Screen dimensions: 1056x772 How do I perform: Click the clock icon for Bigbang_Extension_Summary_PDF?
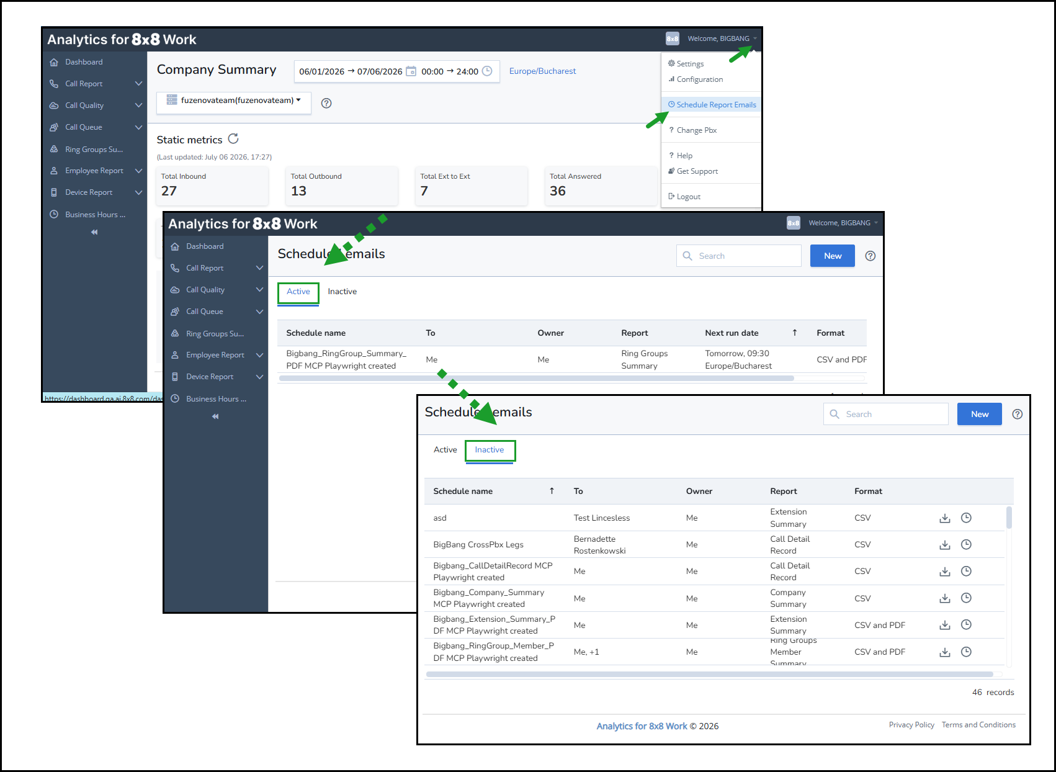coord(966,624)
